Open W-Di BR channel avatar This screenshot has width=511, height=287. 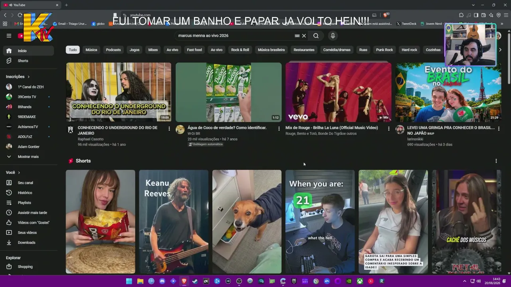pos(180,129)
